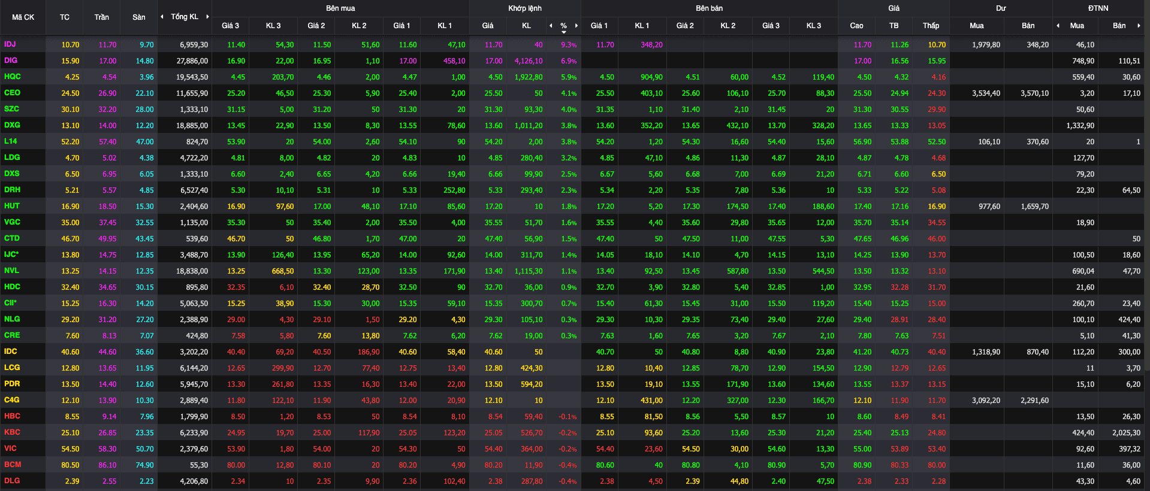Click IDC Dư Mua value 1,318,90
The image size is (1150, 491).
coord(986,352)
